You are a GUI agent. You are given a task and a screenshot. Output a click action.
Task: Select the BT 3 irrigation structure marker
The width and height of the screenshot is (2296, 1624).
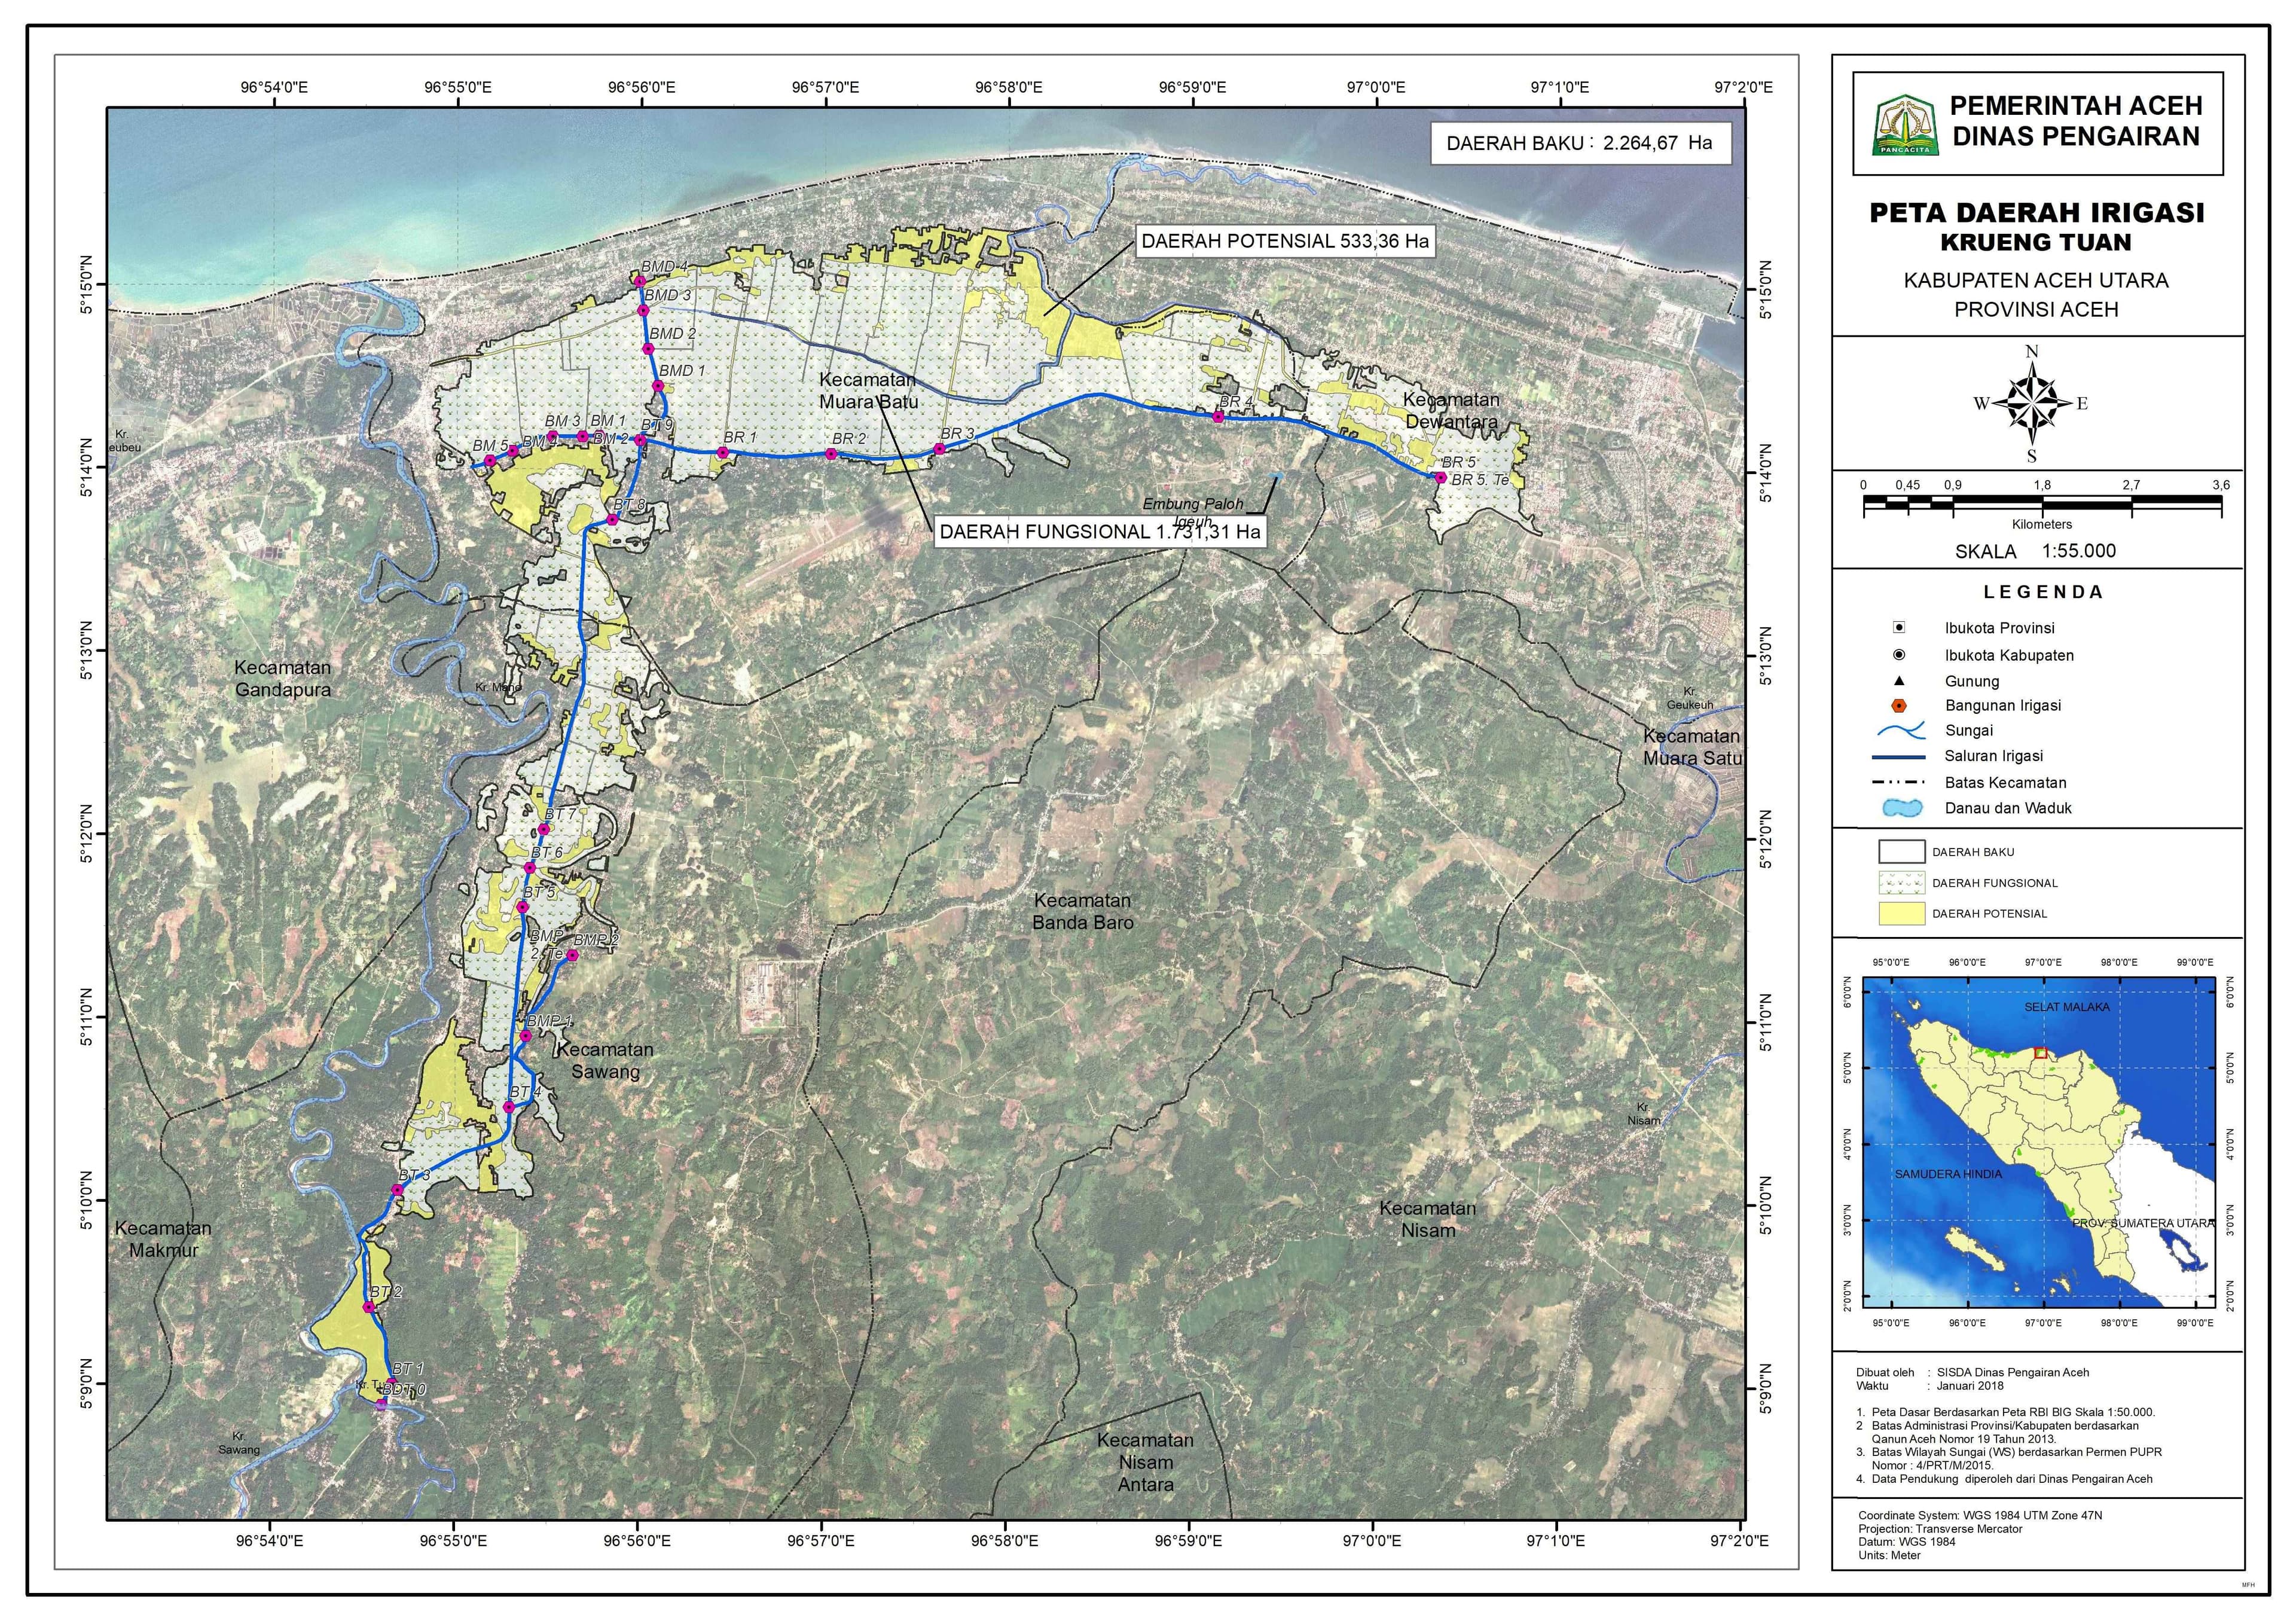[x=397, y=1190]
